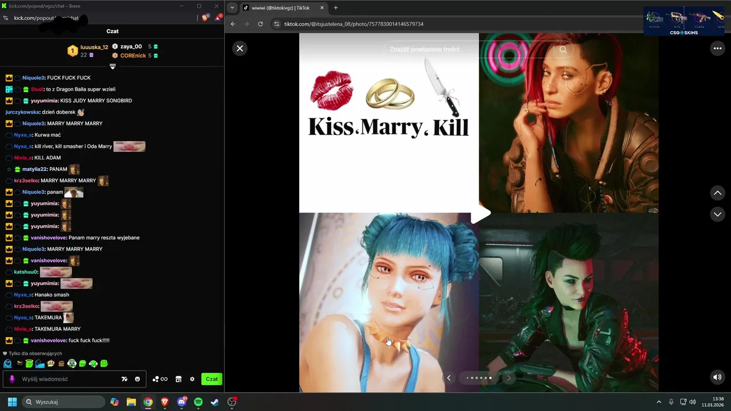Expand the tab search dropdown arrow

232,8
